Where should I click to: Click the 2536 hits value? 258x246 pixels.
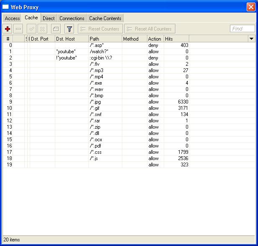tap(183, 158)
